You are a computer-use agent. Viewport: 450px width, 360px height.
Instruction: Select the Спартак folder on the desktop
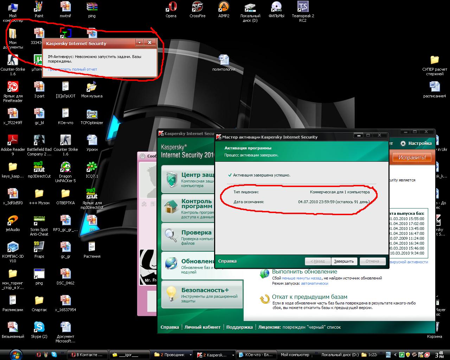pos(39,303)
